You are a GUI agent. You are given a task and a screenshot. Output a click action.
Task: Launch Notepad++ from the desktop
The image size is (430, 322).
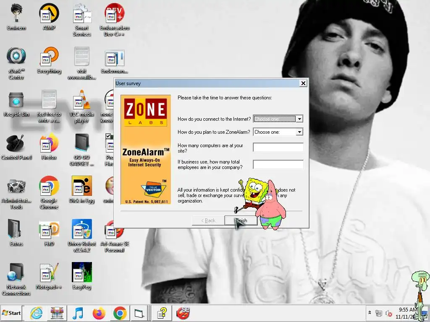click(x=49, y=276)
